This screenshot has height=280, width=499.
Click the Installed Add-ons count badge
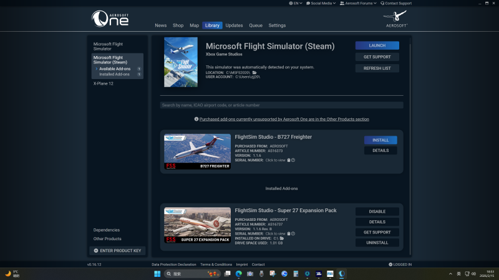pyautogui.click(x=138, y=74)
